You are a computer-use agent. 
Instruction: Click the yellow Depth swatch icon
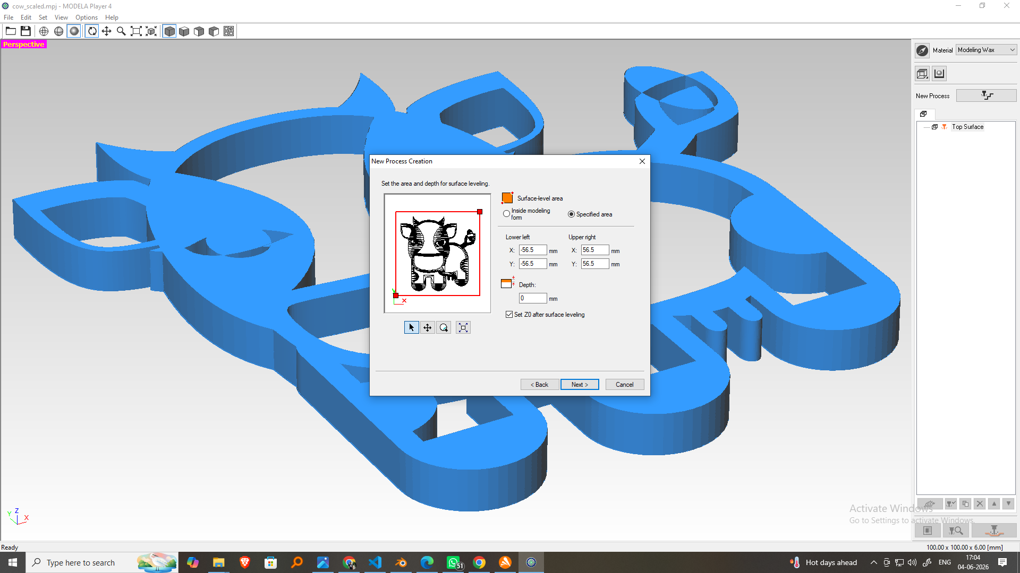[507, 283]
